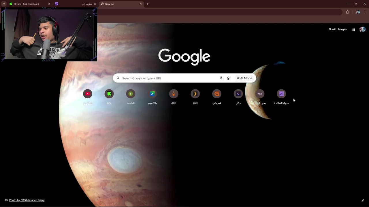Open the Photo by NASA Image Library link
This screenshot has width=369, height=207.
27,200
